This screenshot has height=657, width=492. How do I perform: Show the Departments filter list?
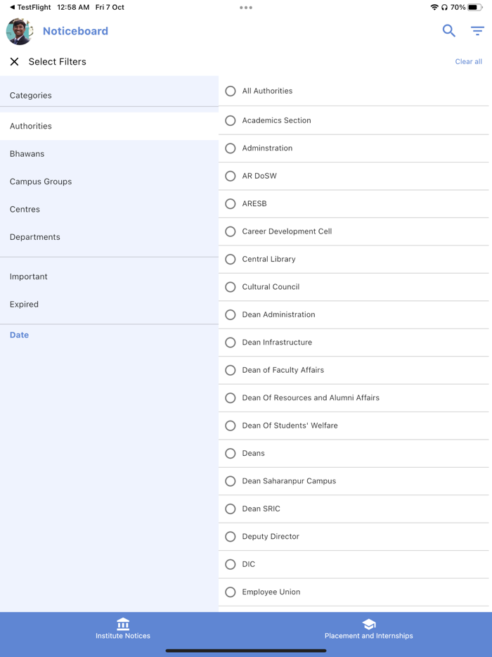(35, 237)
